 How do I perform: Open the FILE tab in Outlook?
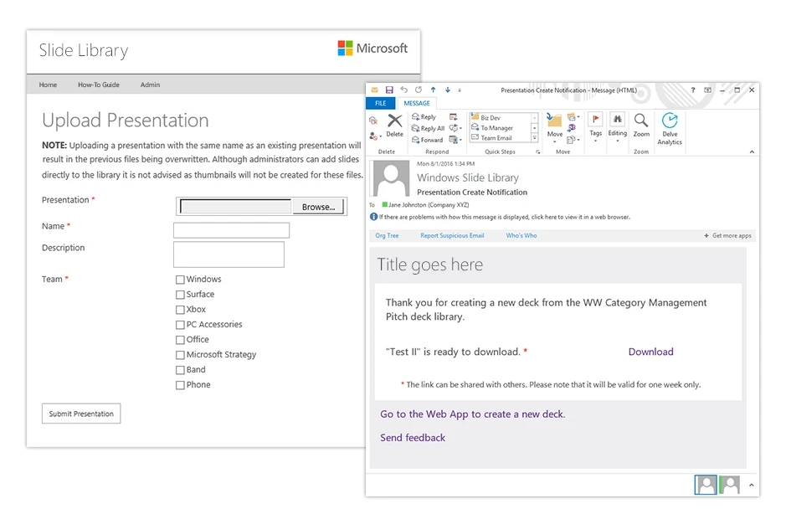coord(380,103)
